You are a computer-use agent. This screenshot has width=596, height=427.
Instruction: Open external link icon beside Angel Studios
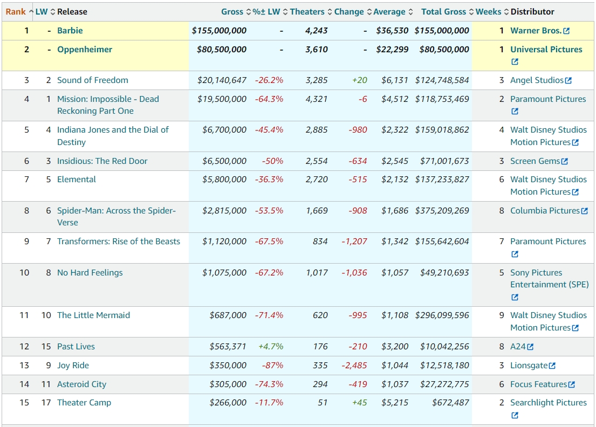pos(568,80)
